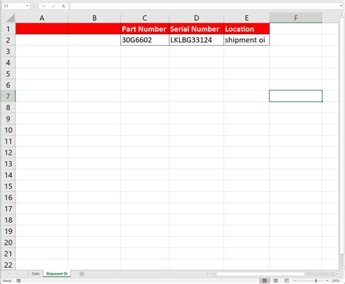This screenshot has width=345, height=284.
Task: Open the Data sheet tab
Action: (36, 274)
